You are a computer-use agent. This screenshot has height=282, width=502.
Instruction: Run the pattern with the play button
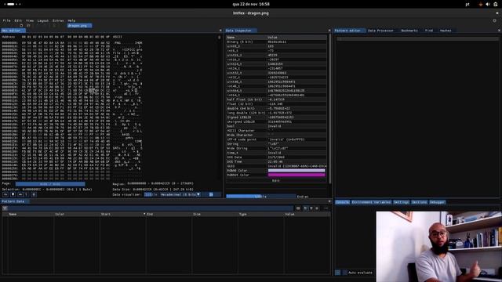(x=337, y=273)
